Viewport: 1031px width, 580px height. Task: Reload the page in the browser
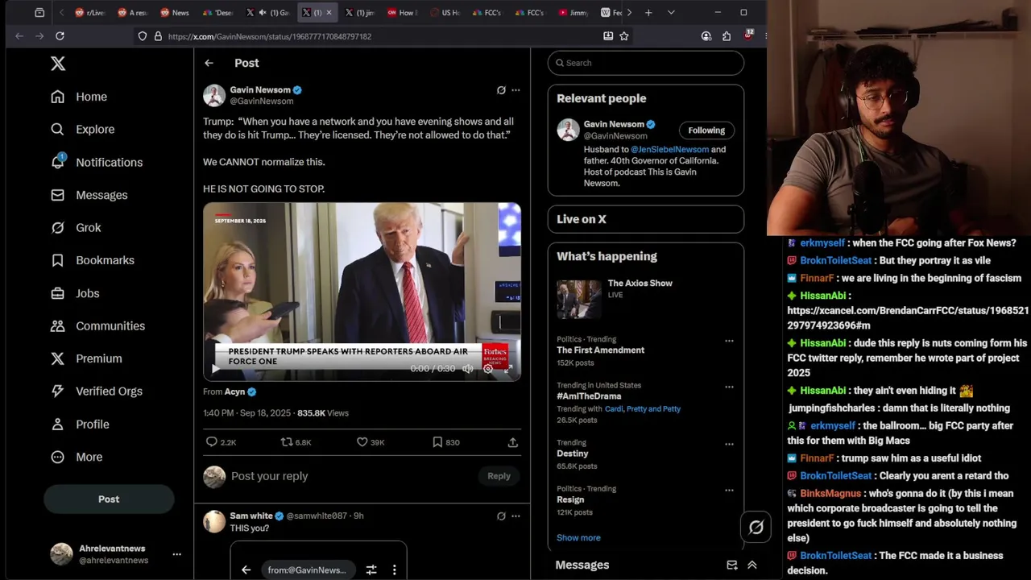click(x=60, y=36)
